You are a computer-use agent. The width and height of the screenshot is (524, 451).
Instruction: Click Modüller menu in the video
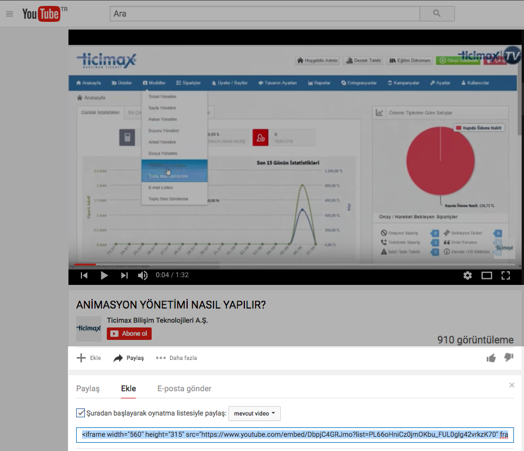154,83
